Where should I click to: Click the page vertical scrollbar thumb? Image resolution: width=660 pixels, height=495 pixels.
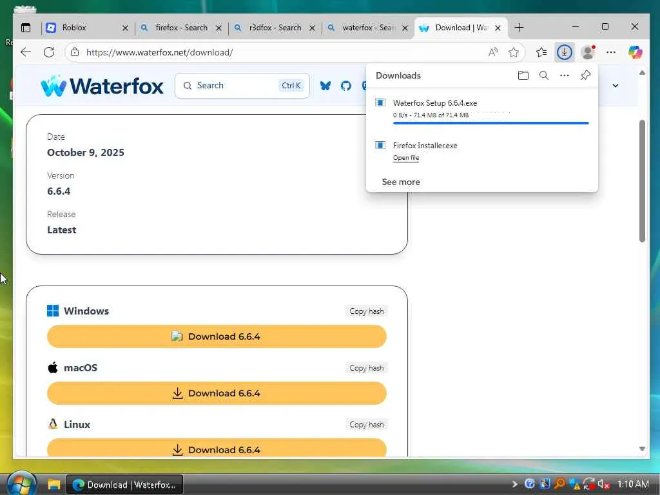click(x=642, y=181)
